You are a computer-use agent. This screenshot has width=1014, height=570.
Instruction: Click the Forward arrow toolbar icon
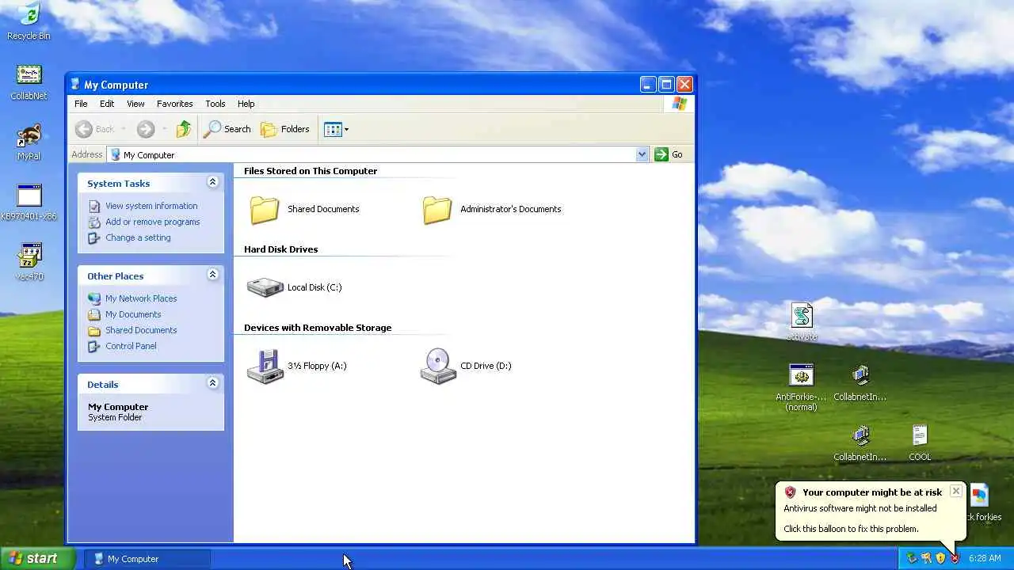pyautogui.click(x=145, y=129)
